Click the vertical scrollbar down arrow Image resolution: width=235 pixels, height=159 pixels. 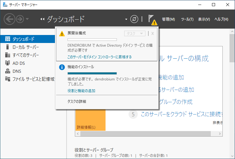coord(232,156)
